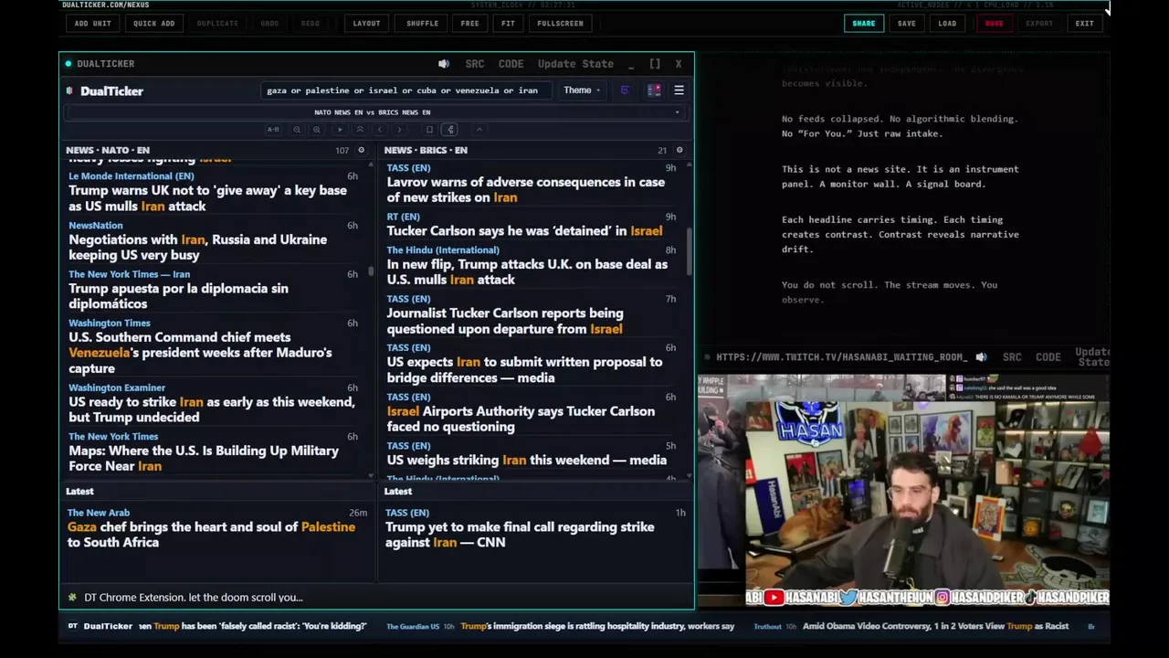Image resolution: width=1169 pixels, height=658 pixels.
Task: Click NATO column scroll-up arrow
Action: pos(371,164)
